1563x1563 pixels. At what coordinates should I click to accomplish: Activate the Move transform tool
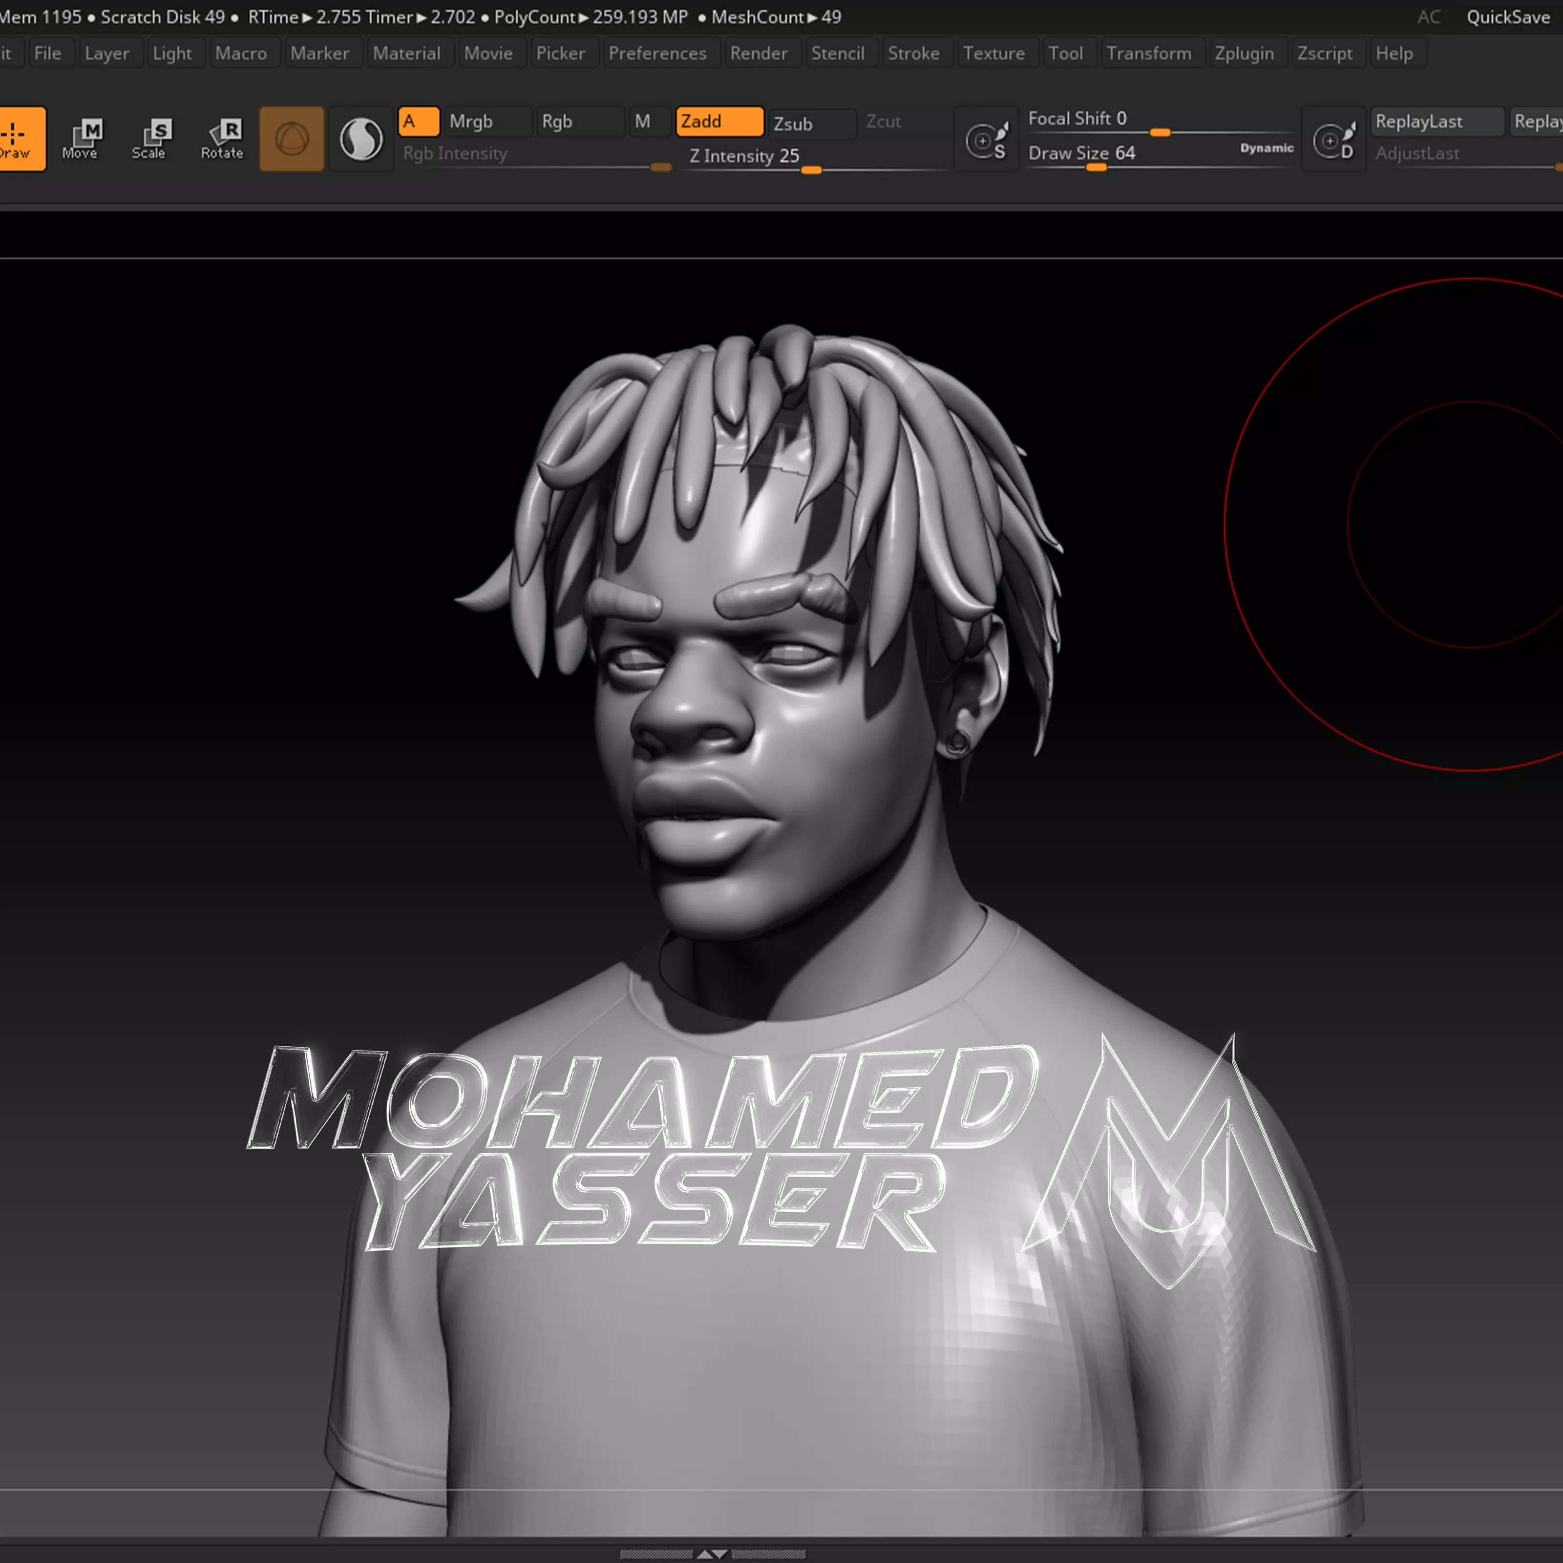[81, 138]
